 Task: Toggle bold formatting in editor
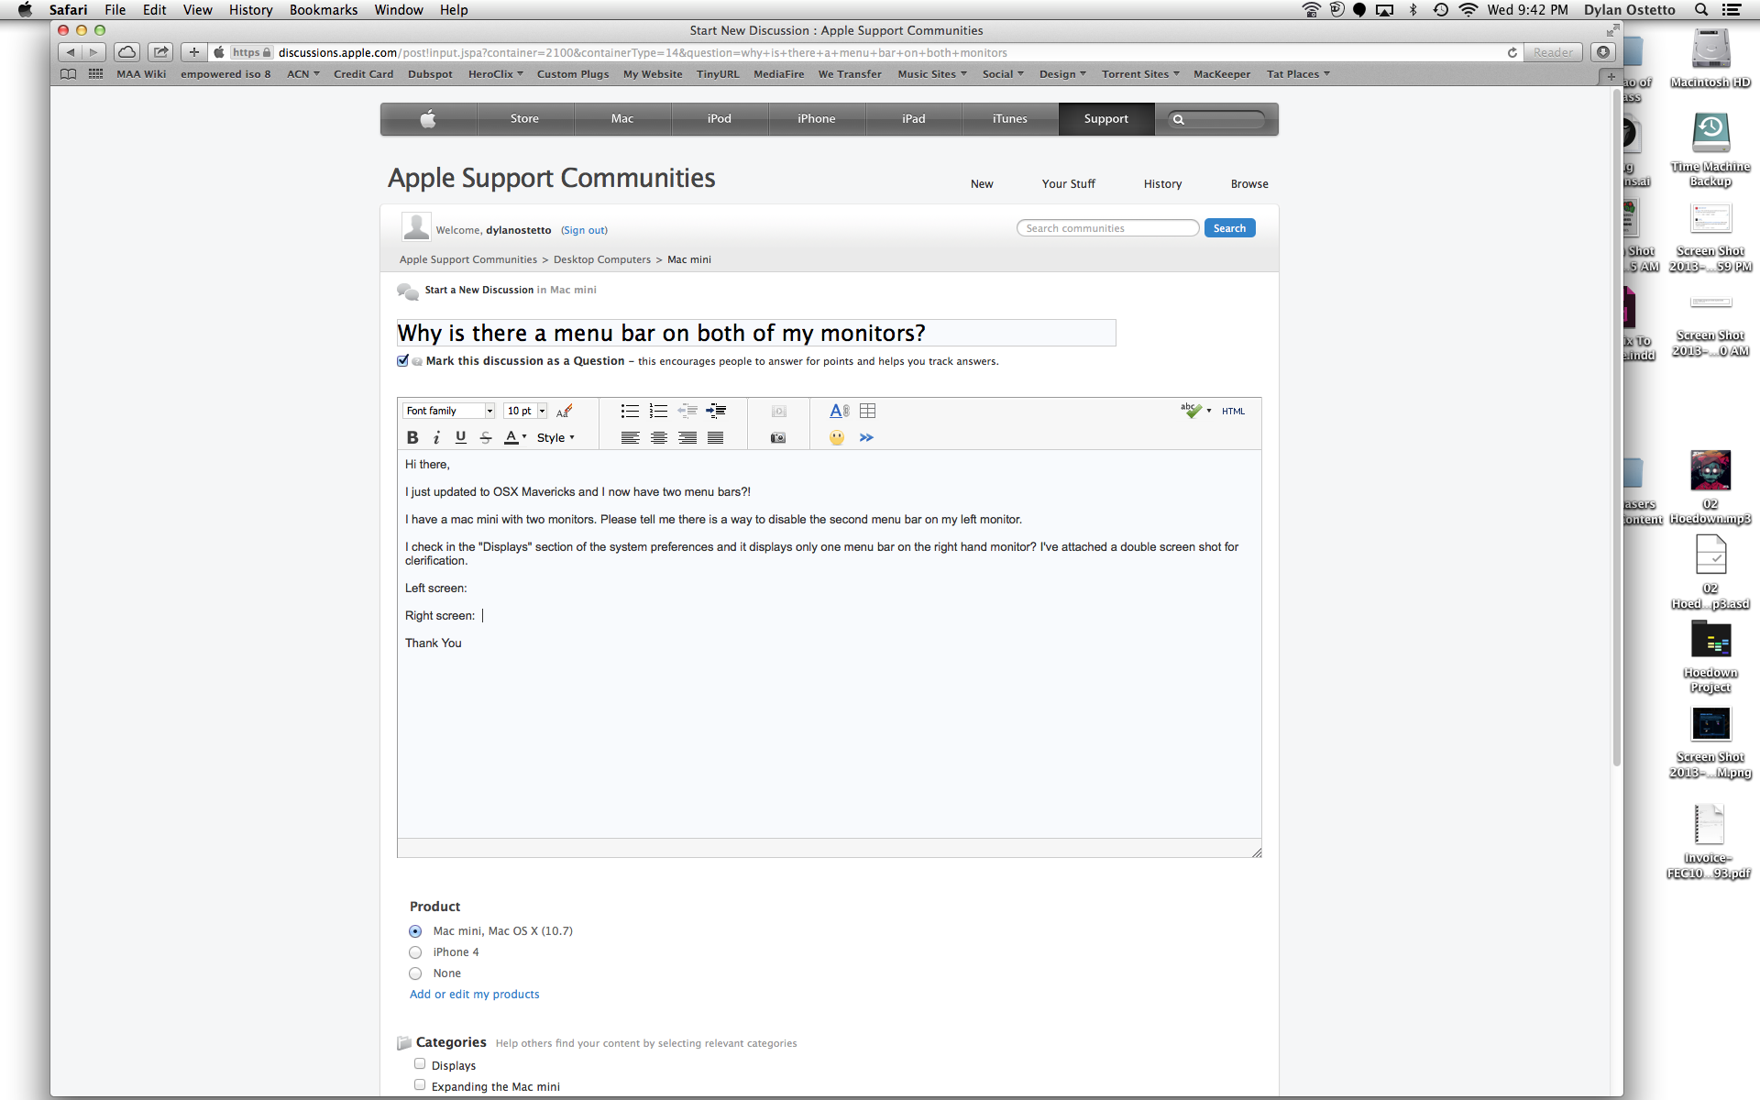click(x=412, y=437)
